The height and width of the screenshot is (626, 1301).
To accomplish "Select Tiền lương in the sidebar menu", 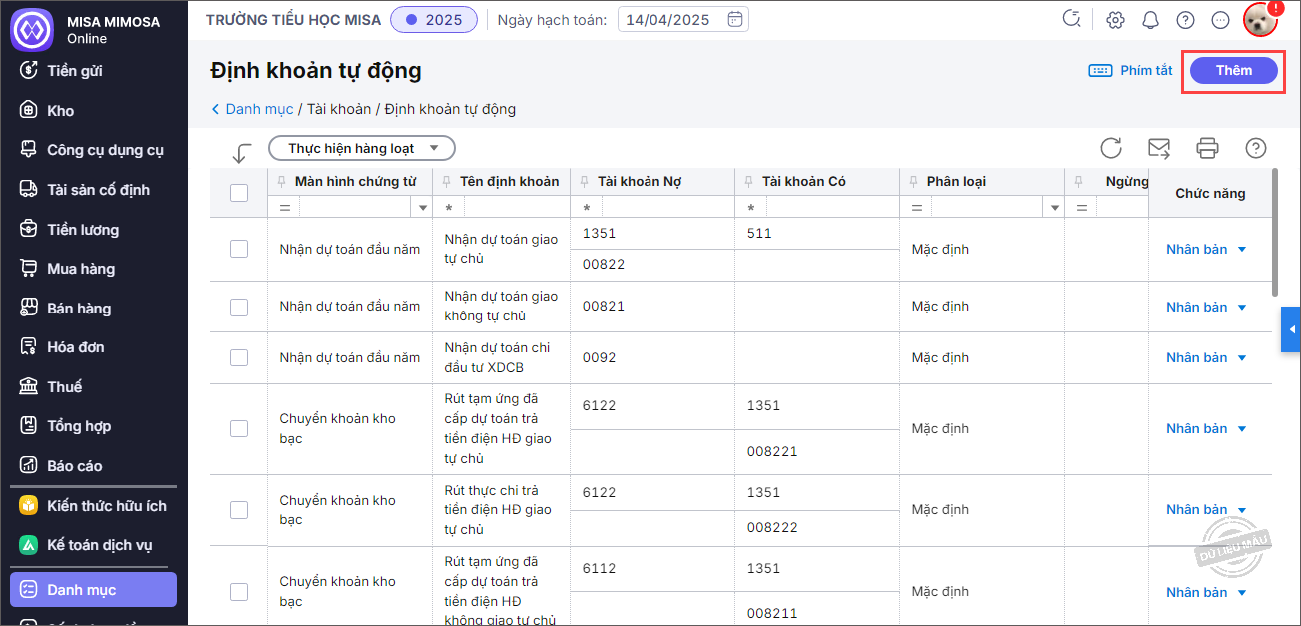I will point(82,230).
